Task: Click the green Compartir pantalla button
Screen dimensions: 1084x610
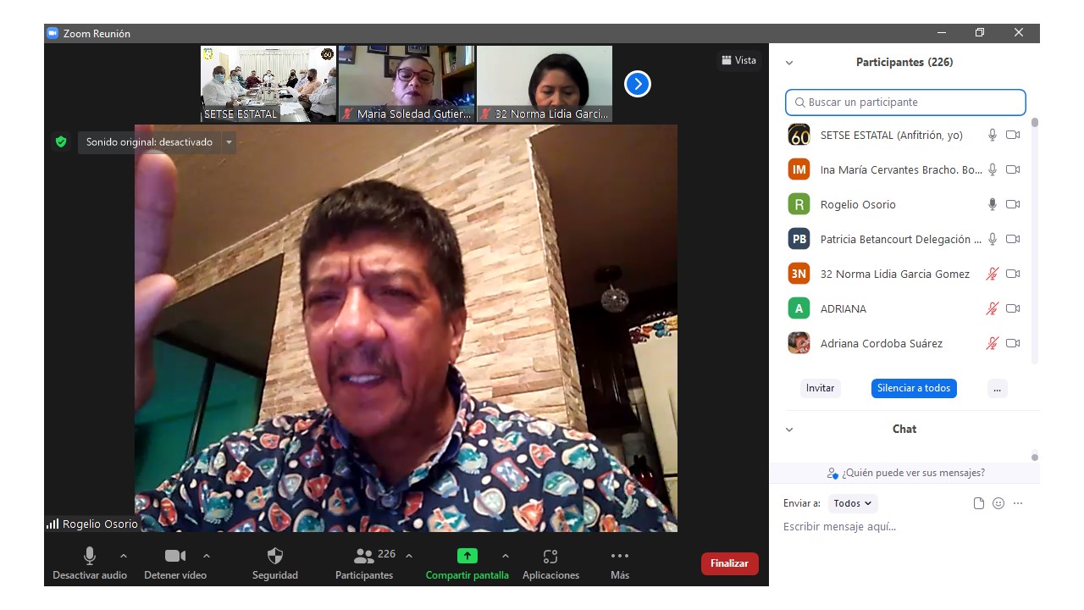Action: click(x=467, y=563)
